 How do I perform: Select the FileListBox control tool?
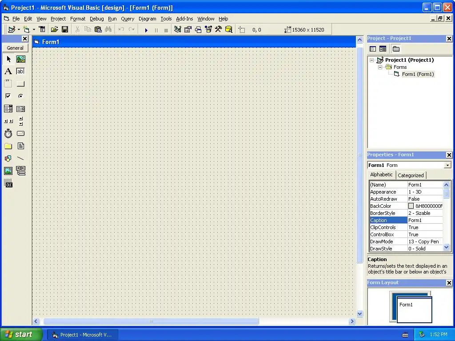[20, 146]
